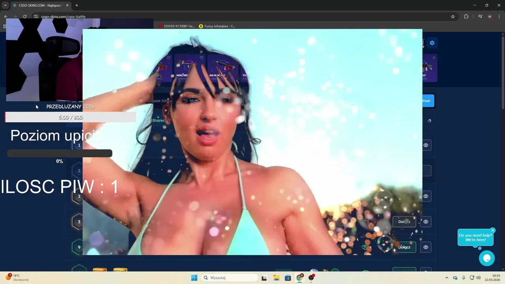The image size is (505, 284).
Task: Click the microphone tray icon
Action: (464, 278)
